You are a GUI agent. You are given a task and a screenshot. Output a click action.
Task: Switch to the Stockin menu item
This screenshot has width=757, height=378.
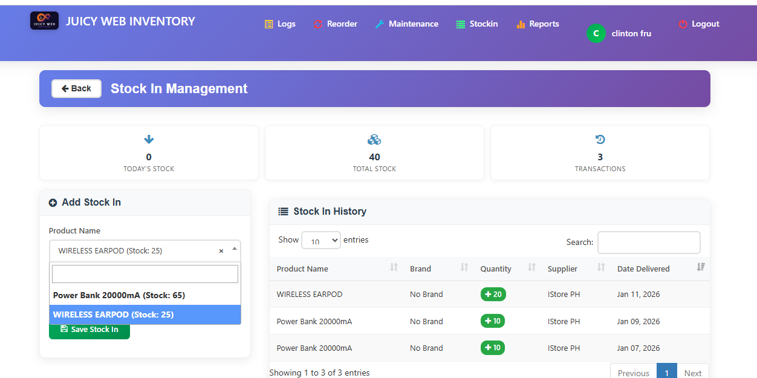tap(484, 24)
